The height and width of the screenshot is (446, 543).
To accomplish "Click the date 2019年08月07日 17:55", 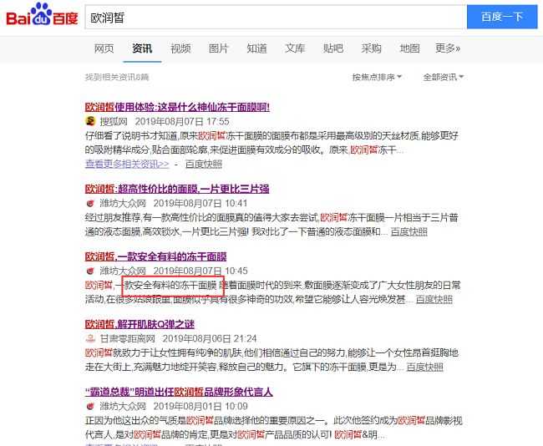I will click(x=182, y=122).
